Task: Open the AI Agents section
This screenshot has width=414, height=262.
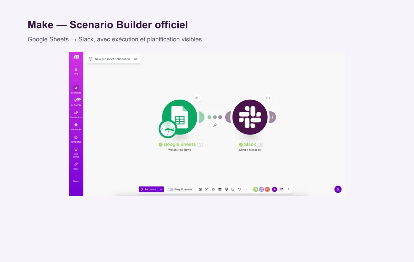Action: (x=76, y=102)
